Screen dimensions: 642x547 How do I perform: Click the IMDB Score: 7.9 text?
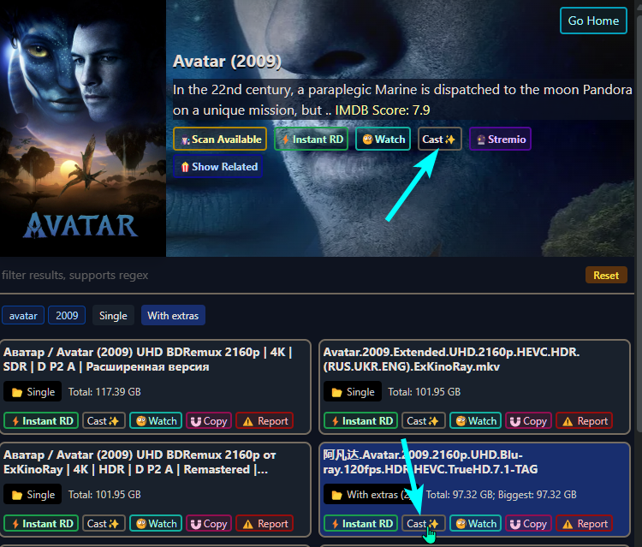(x=383, y=110)
